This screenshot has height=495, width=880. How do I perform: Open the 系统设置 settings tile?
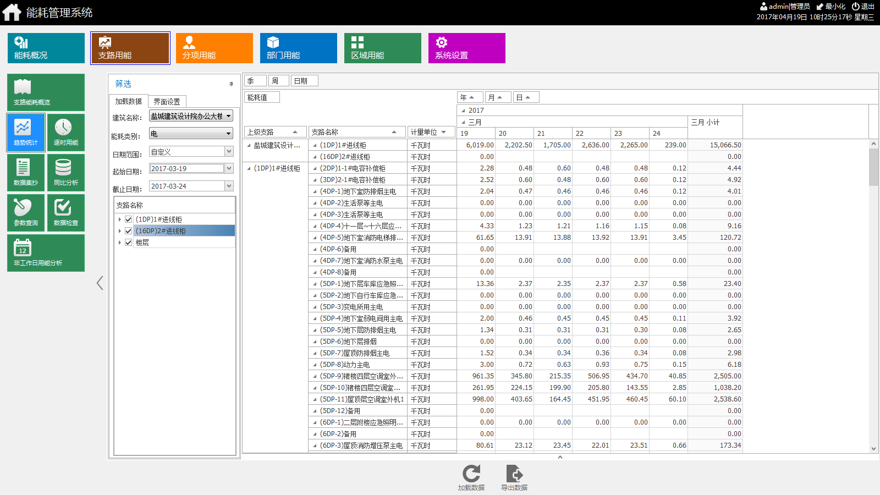tap(467, 48)
